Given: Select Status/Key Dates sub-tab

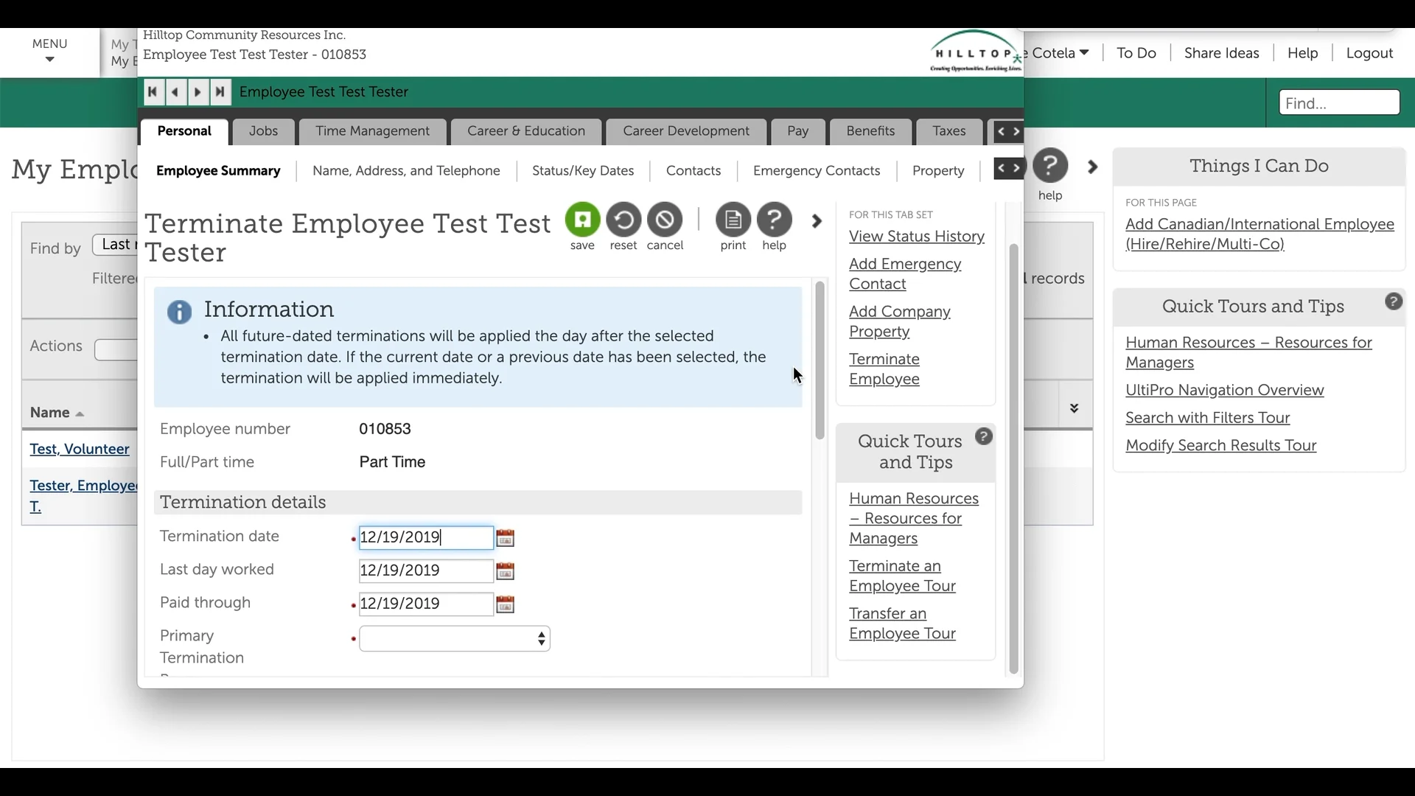Looking at the screenshot, I should tap(583, 171).
